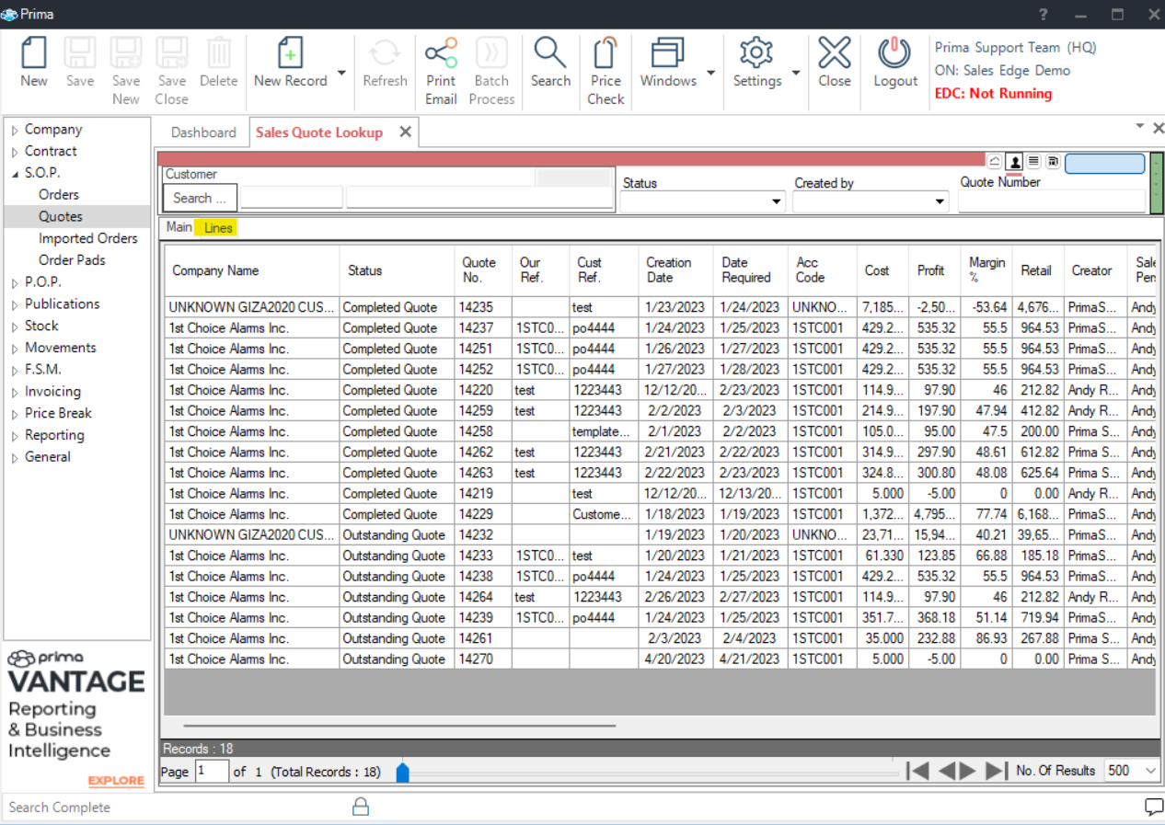Select the Sales Quote Lookup tab

[x=319, y=132]
